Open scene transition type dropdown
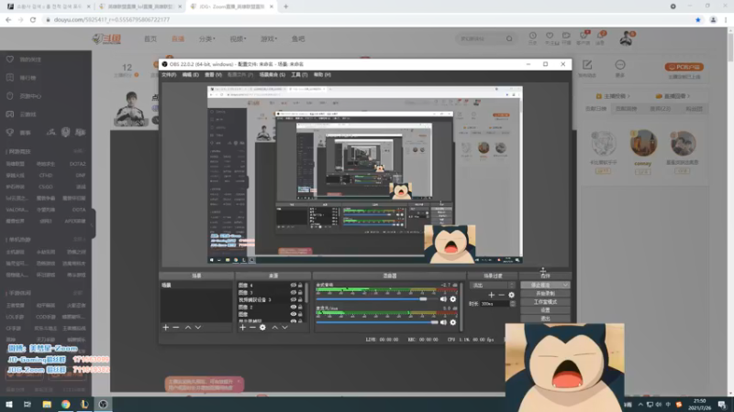The width and height of the screenshot is (734, 412). [493, 285]
